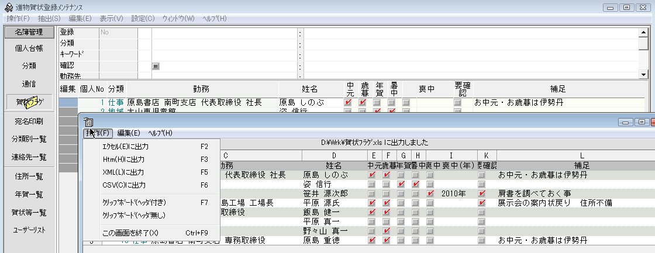Click the small picker button in 確認 row
The width and height of the screenshot is (655, 253).
coord(156,65)
